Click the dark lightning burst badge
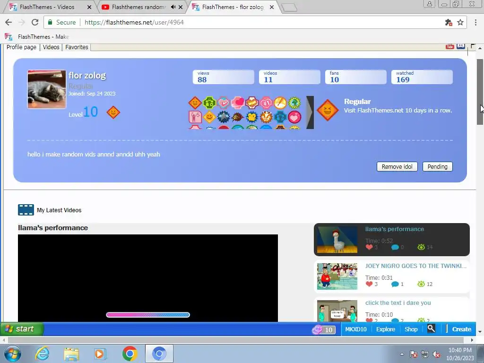The width and height of the screenshot is (484, 363). pyautogui.click(x=238, y=117)
